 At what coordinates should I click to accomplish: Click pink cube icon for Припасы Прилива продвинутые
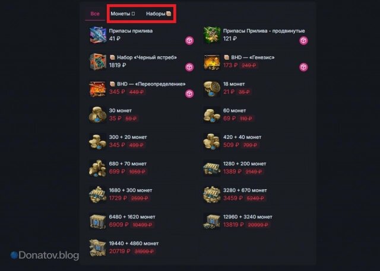click(x=303, y=40)
